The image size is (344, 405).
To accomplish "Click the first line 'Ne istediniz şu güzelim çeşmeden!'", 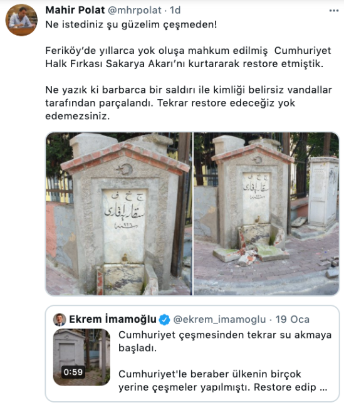I will coord(131,24).
